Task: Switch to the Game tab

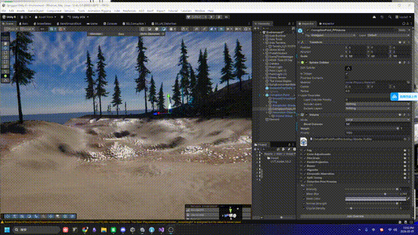Action: pos(92,23)
